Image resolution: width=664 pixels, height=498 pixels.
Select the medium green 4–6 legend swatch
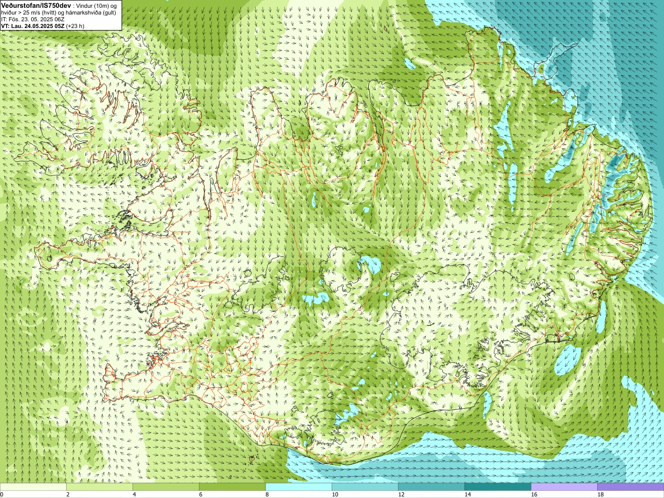(x=166, y=487)
